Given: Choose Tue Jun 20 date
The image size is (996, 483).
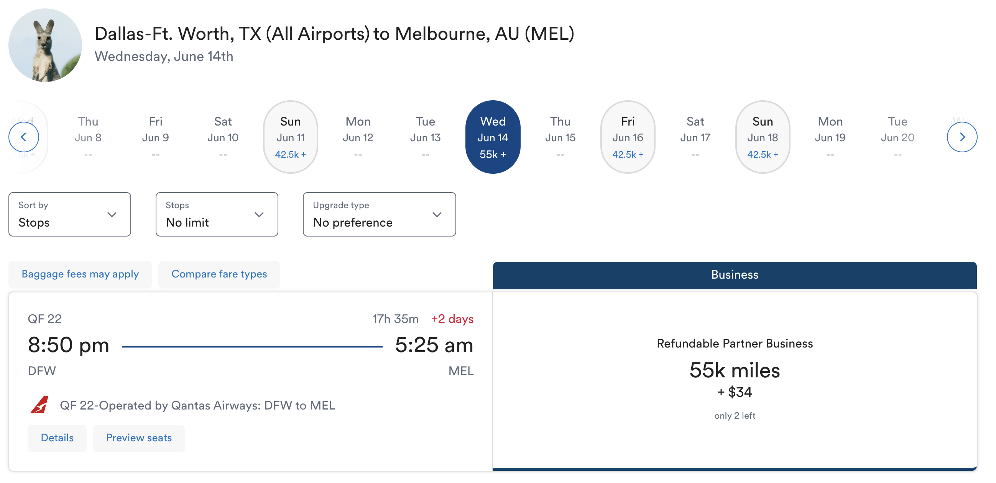Looking at the screenshot, I should click(897, 137).
